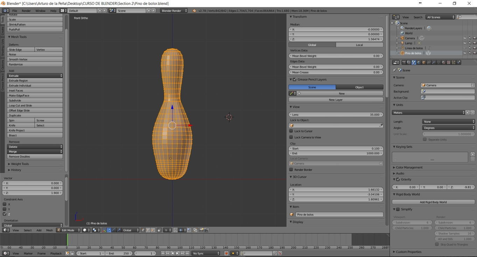Hide Pino de bolos with eye icon

point(465,53)
